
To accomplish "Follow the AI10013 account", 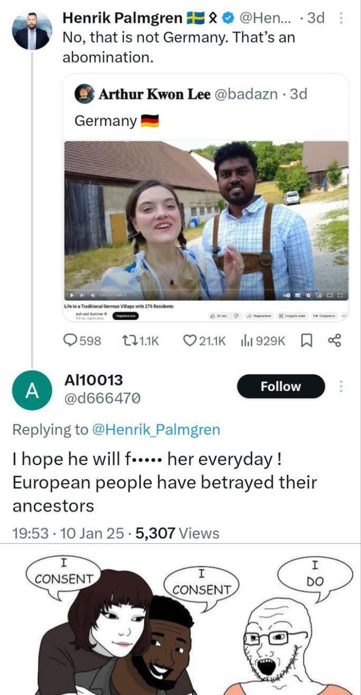I will pos(281,387).
